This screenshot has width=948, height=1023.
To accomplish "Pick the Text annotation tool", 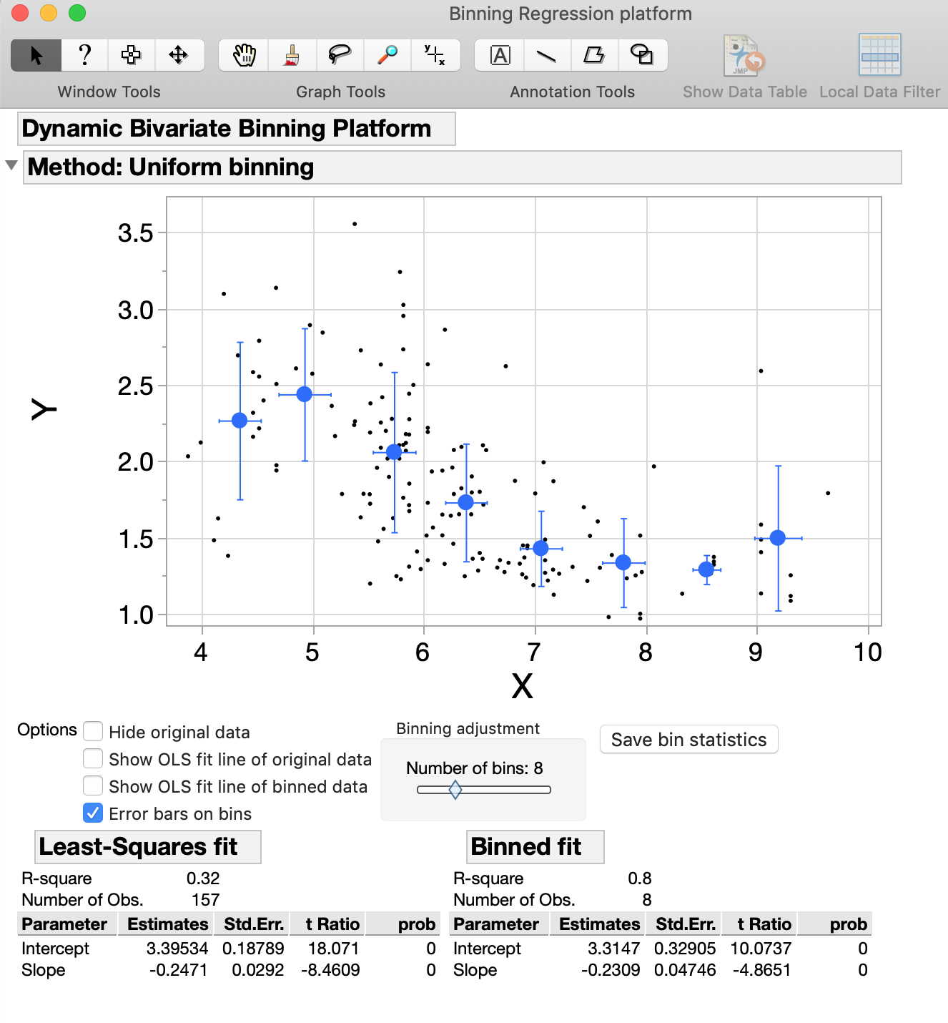I will pyautogui.click(x=498, y=55).
